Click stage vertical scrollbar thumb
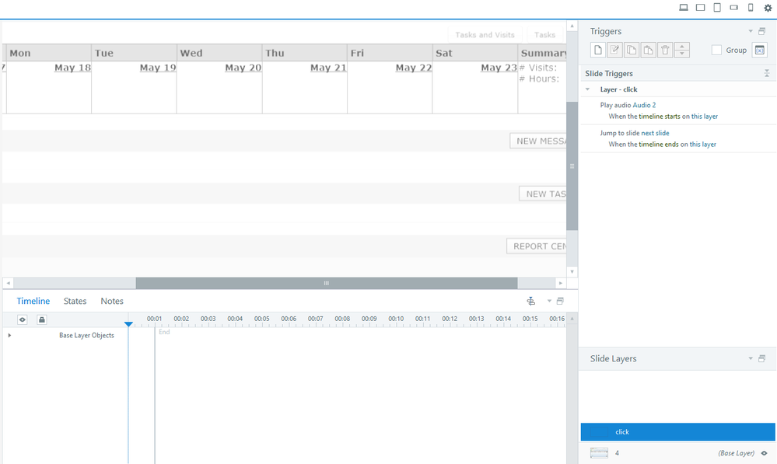The width and height of the screenshot is (777, 464). [x=572, y=166]
